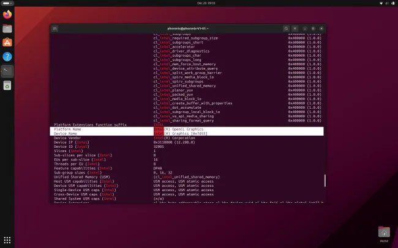Select the Home folder on the desktop

(x=384, y=232)
